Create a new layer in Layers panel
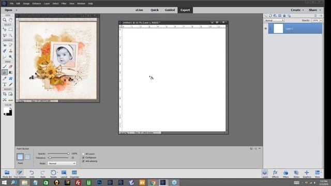The image size is (331, 186). click(266, 16)
